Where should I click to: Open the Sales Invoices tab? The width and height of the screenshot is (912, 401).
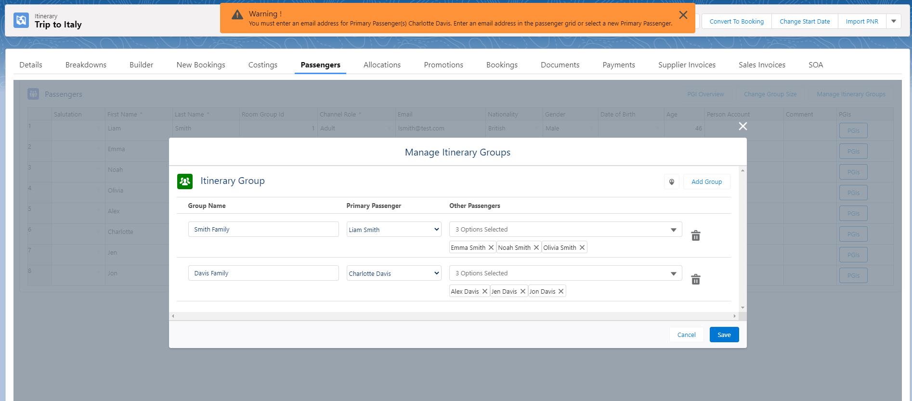point(762,65)
